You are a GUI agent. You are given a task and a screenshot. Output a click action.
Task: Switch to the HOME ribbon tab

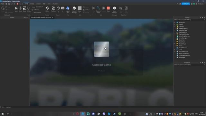pos(26,4)
